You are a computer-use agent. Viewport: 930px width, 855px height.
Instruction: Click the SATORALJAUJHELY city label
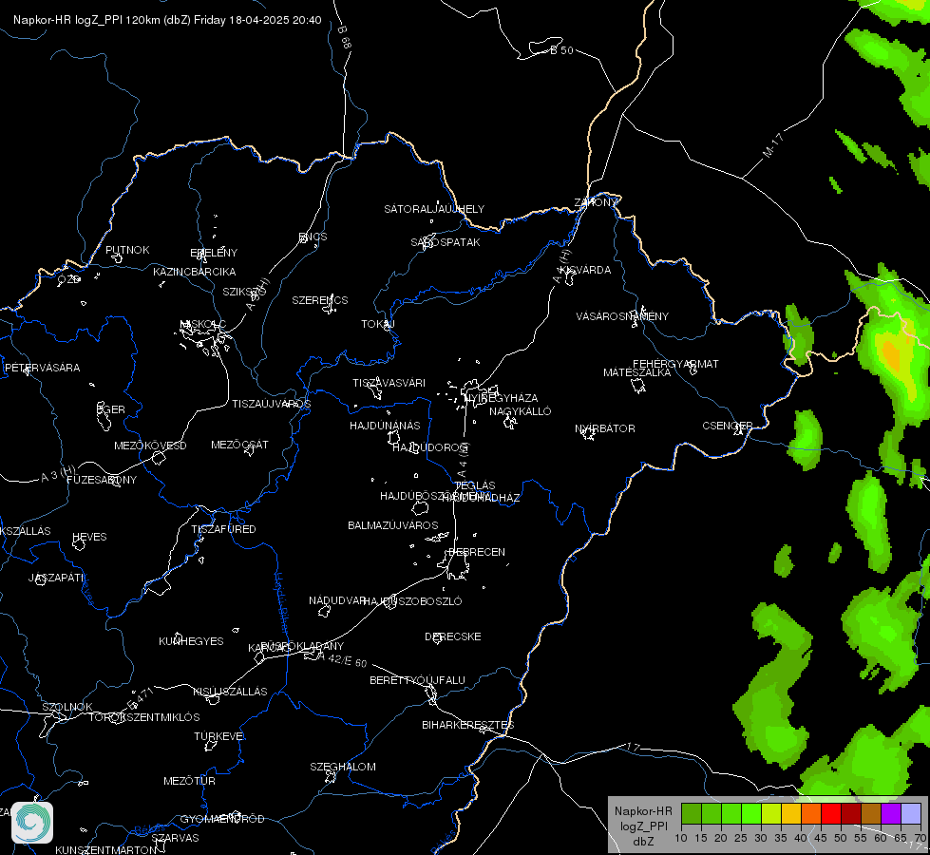pos(434,209)
